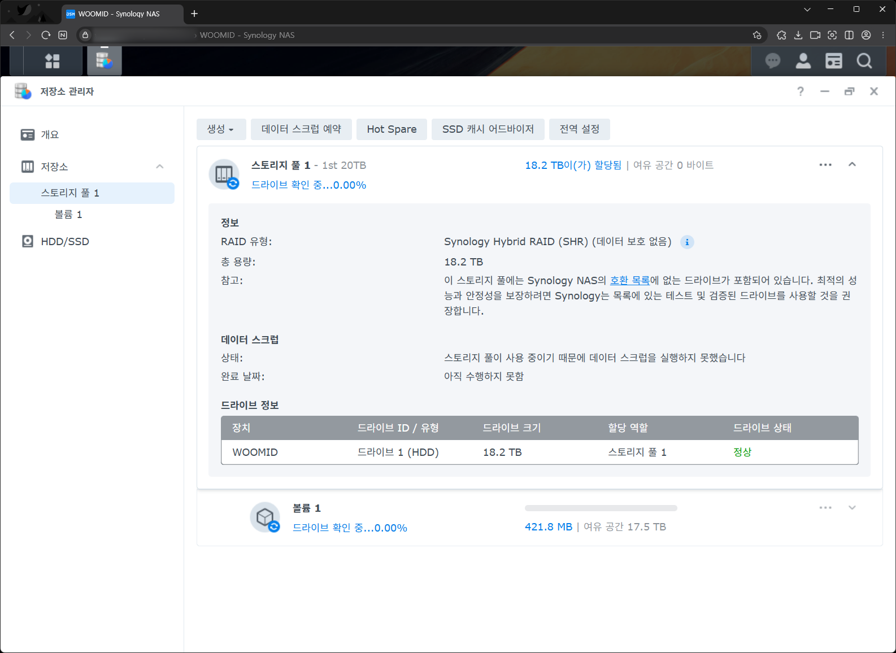Click 드라이브 확인 중 status under 볼륨 1
This screenshot has width=896, height=653.
point(350,528)
